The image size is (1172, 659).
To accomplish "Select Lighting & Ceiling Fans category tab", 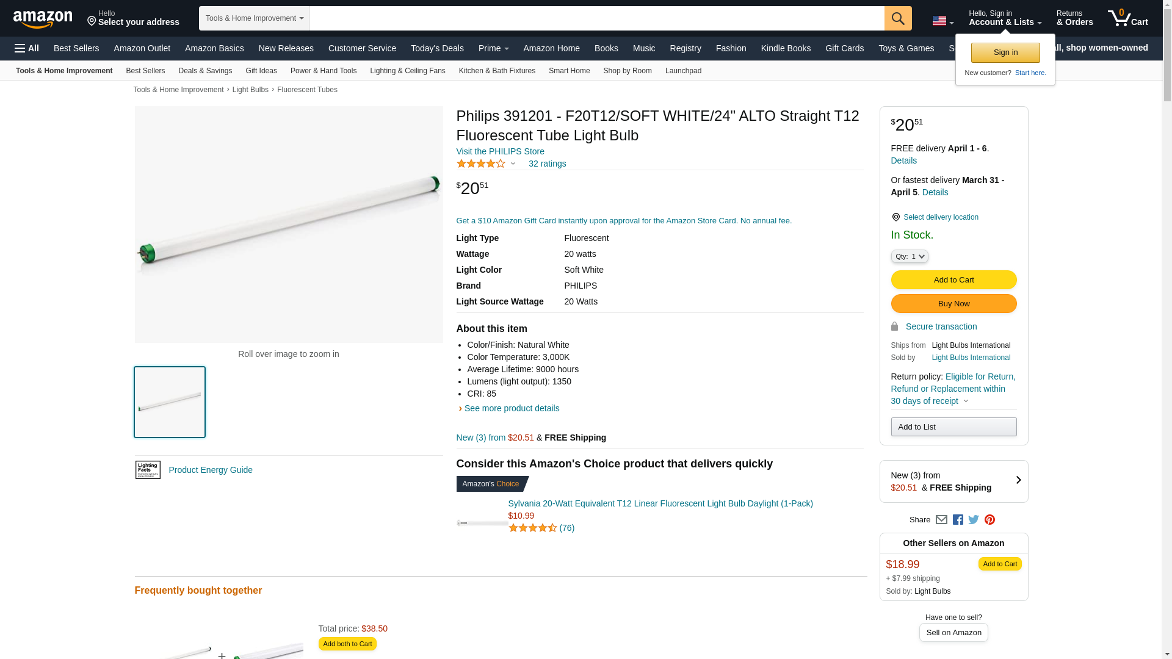I will click(407, 71).
